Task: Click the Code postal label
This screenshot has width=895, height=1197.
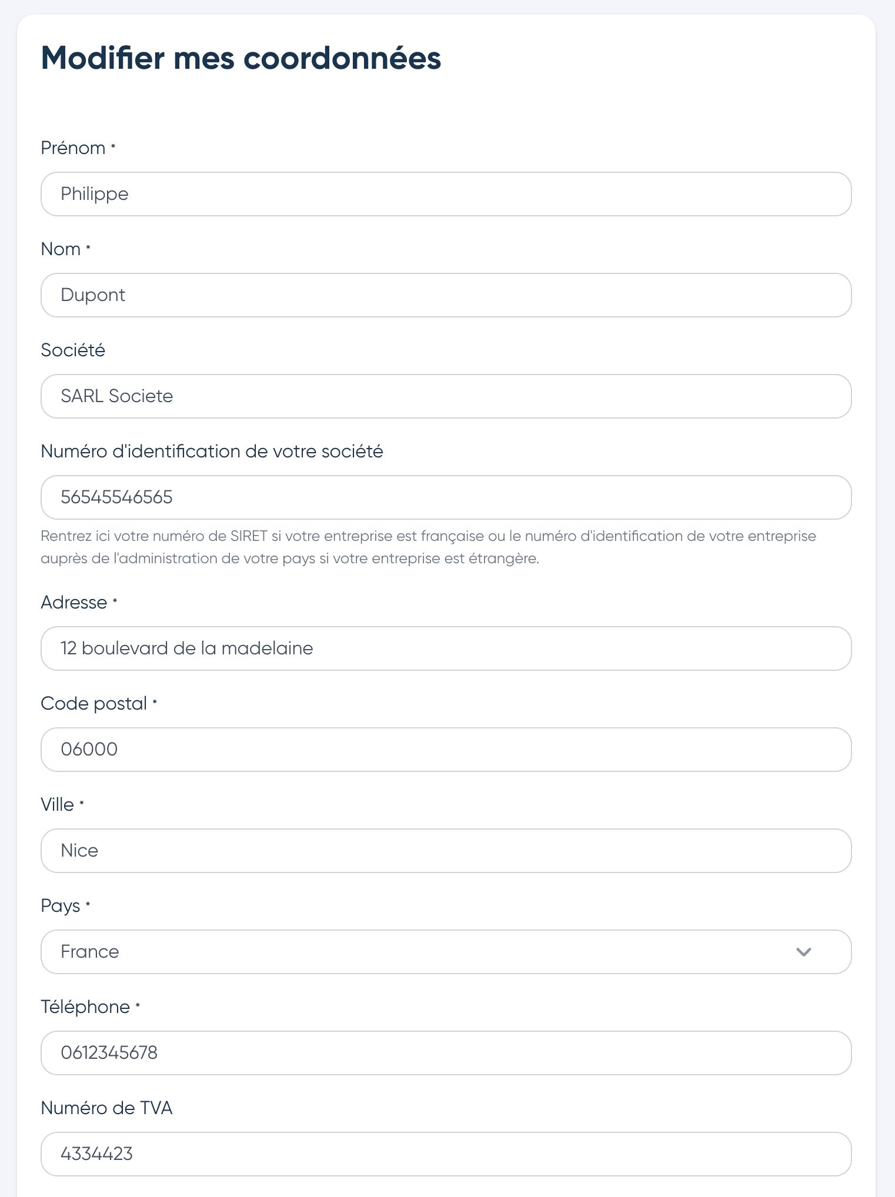Action: click(x=94, y=704)
